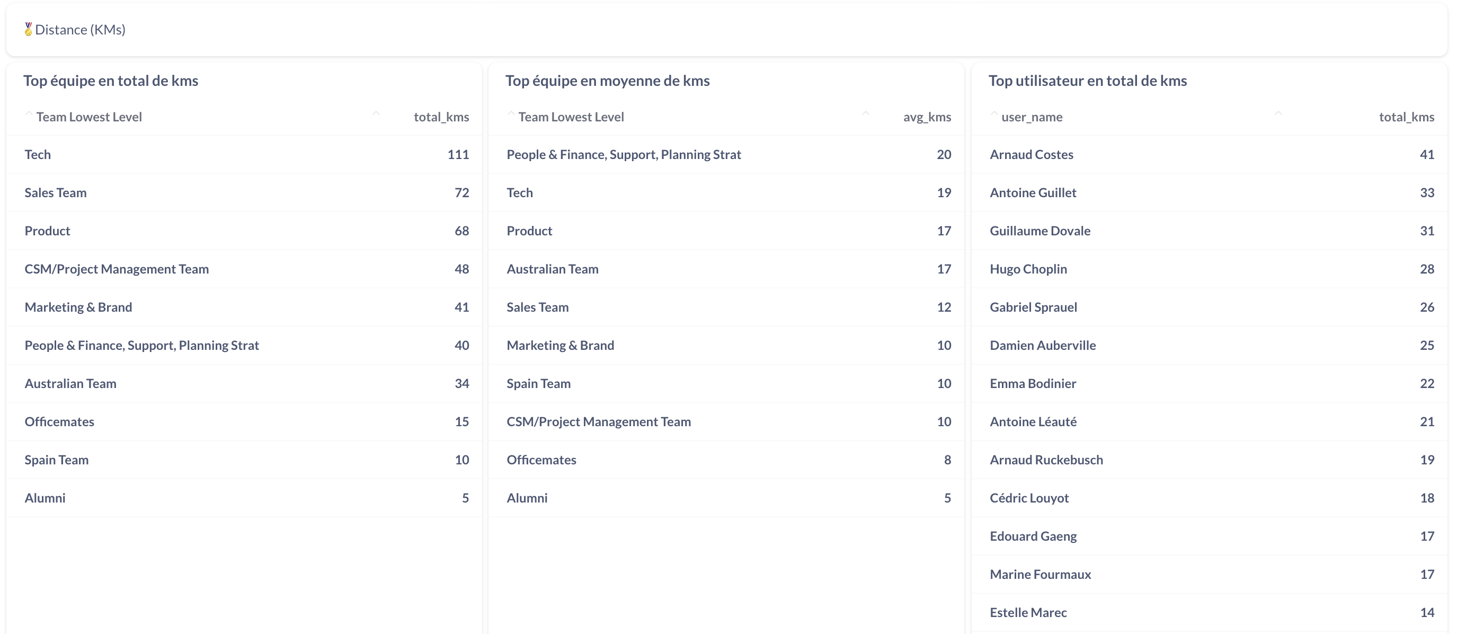
Task: Click sort arrow before Team Lowest Level in average kms table
Action: click(x=511, y=115)
